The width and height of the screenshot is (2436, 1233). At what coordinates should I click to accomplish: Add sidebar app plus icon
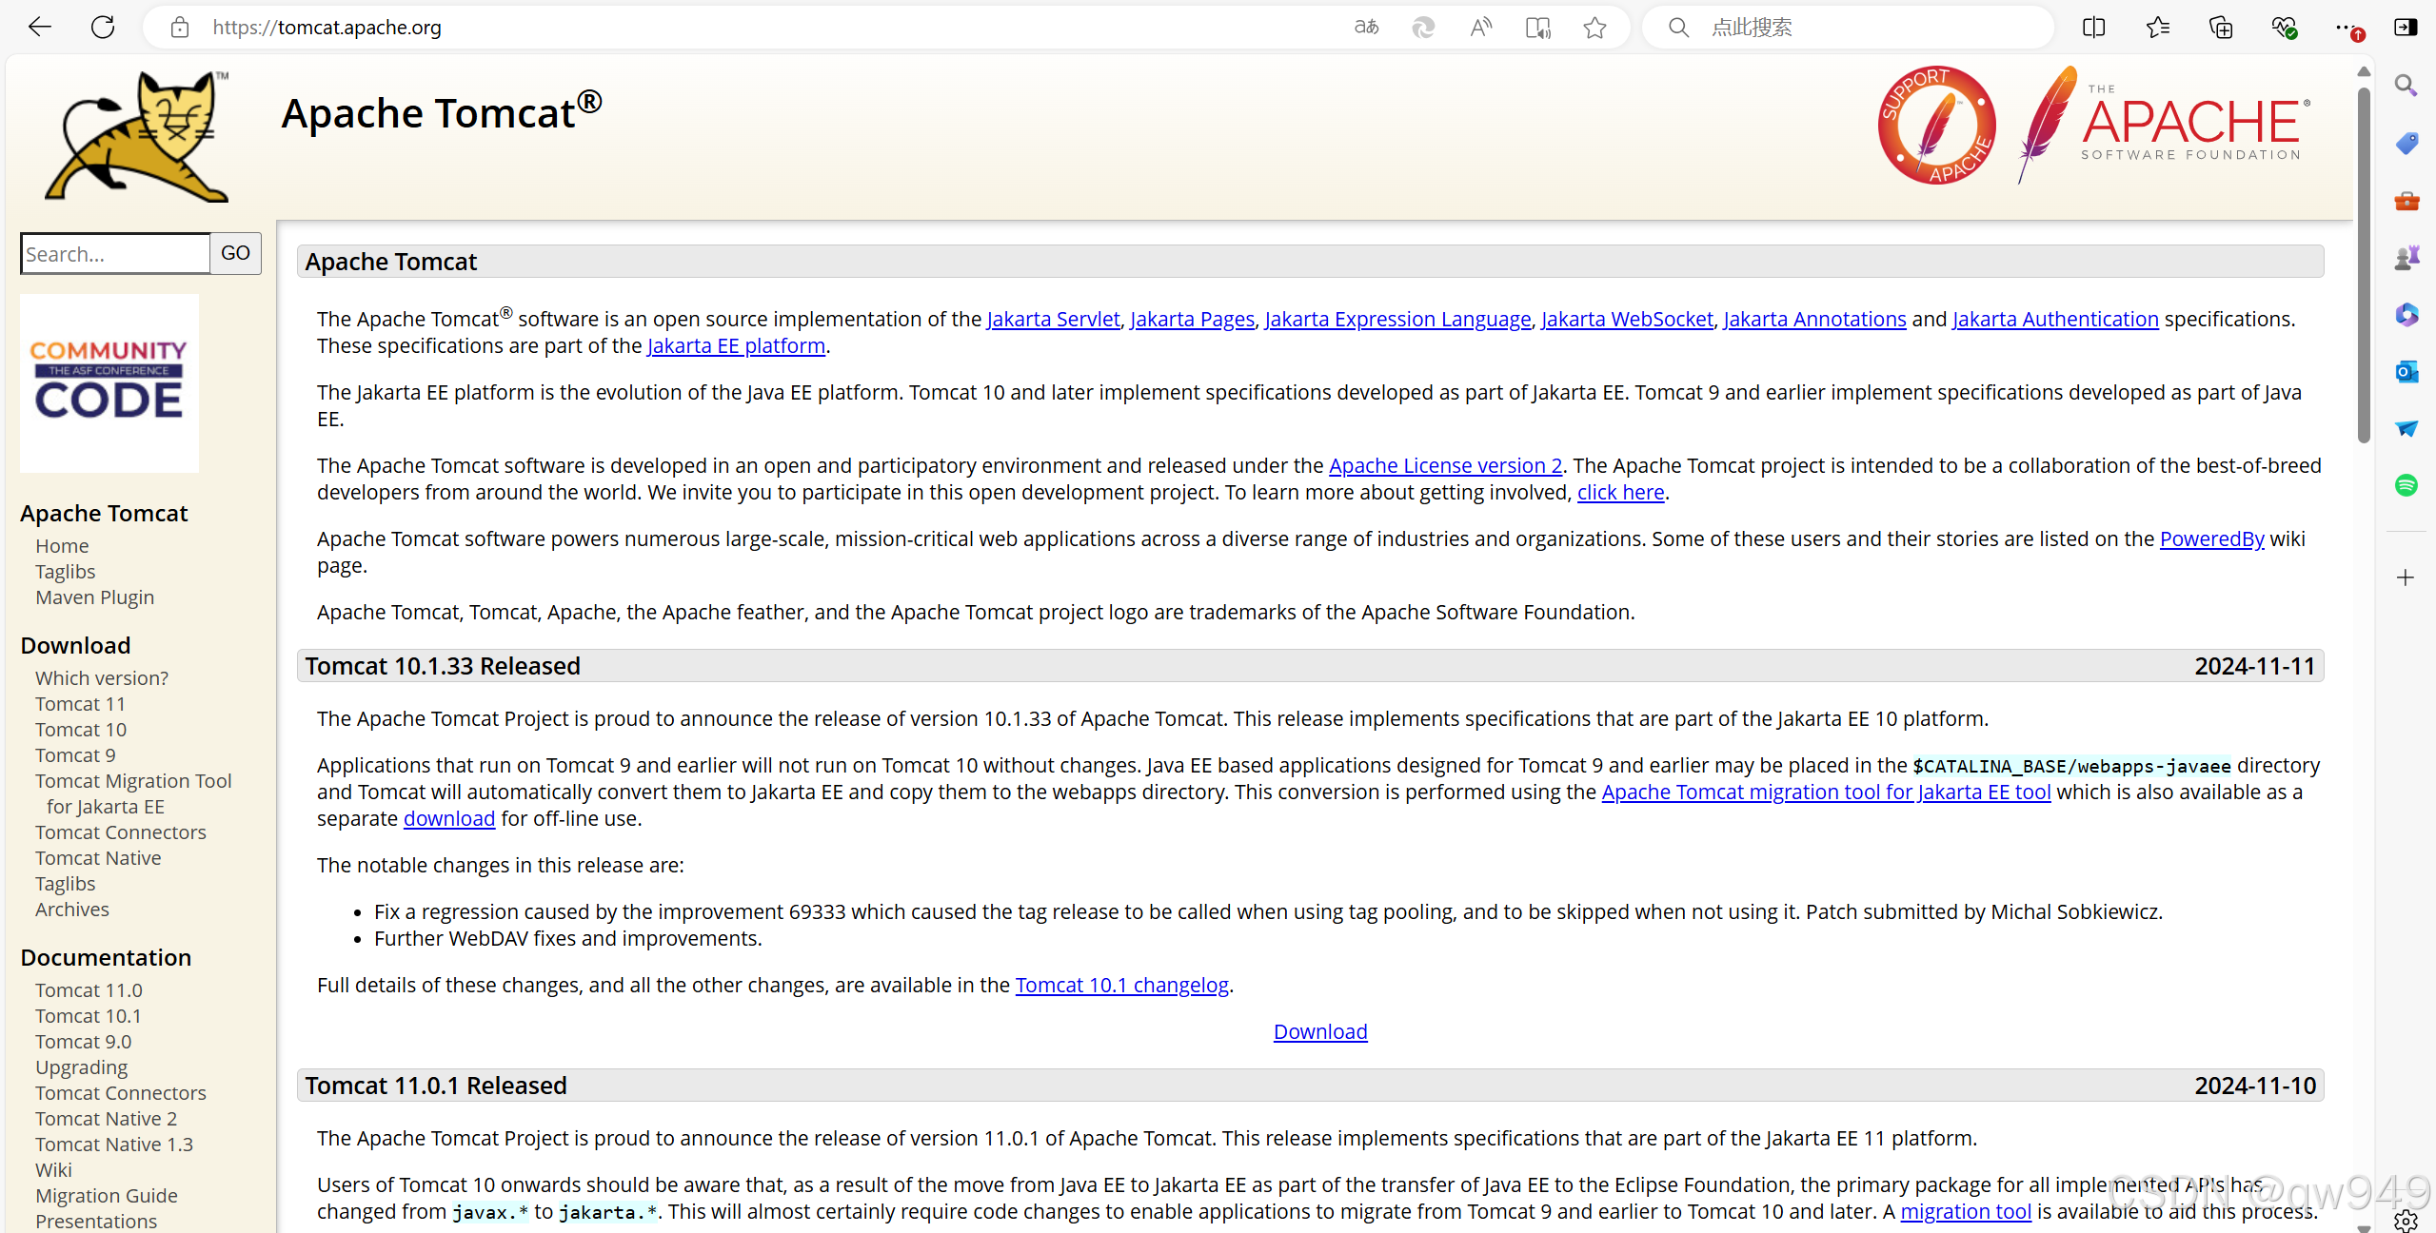click(2406, 577)
